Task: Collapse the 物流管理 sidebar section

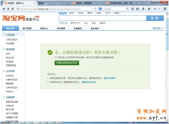Action: pos(4,49)
